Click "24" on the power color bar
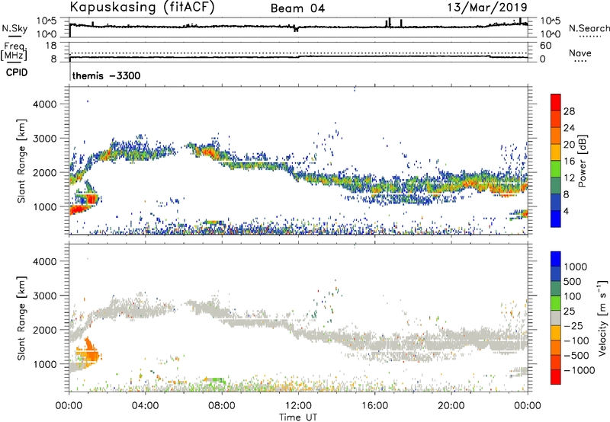This screenshot has height=422, width=610. 569,128
